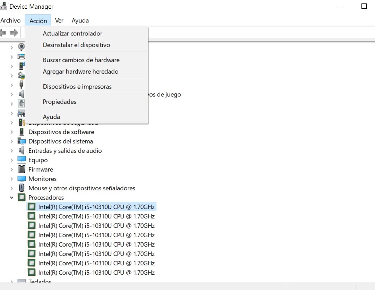
Task: Maximize the Device Manager window
Action: [x=364, y=6]
